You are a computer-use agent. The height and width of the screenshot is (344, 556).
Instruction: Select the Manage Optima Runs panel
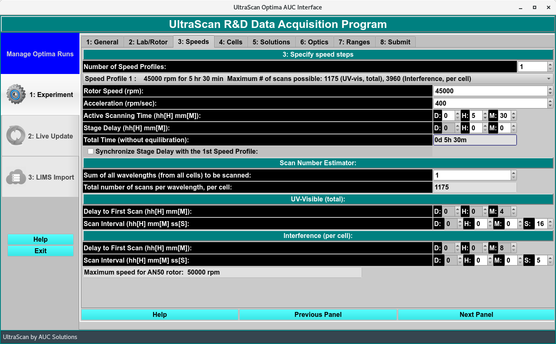[40, 54]
